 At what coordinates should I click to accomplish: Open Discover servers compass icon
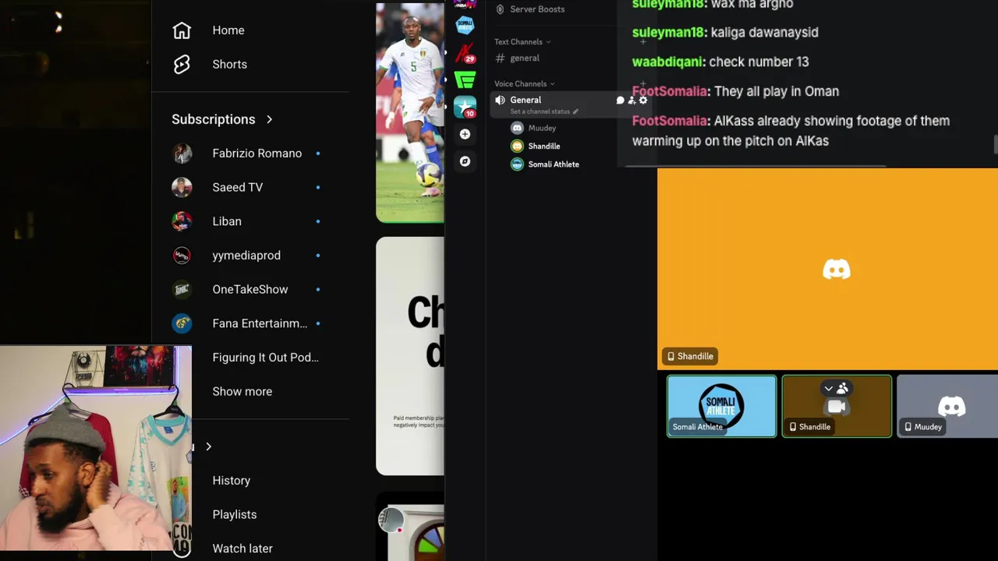click(465, 161)
